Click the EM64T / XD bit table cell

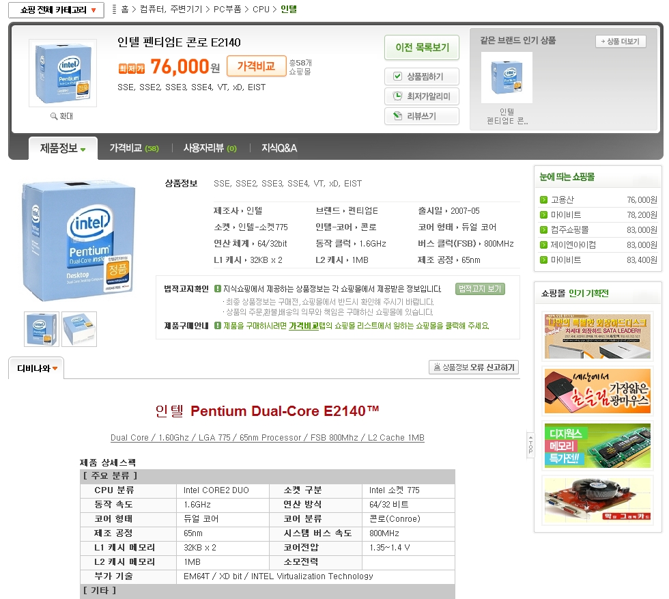315,576
